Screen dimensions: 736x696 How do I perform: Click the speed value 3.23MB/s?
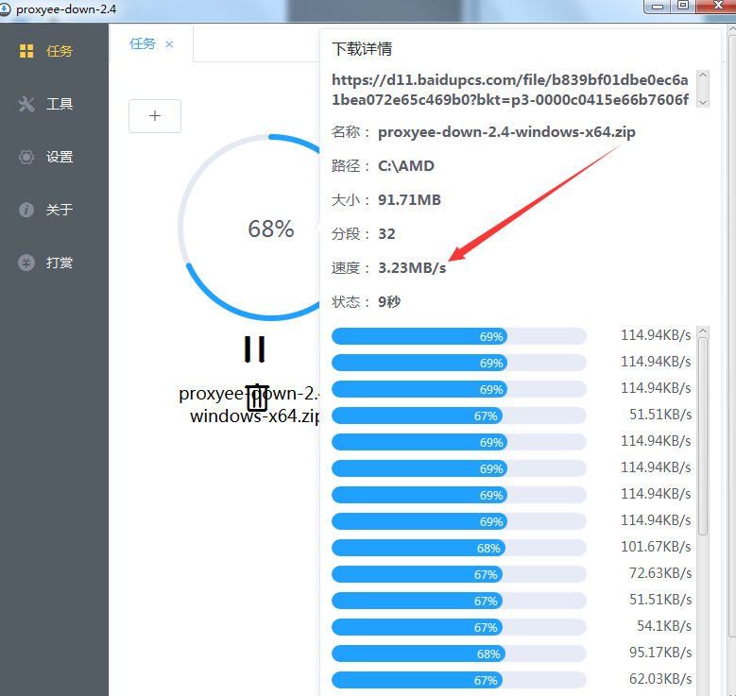tap(412, 267)
